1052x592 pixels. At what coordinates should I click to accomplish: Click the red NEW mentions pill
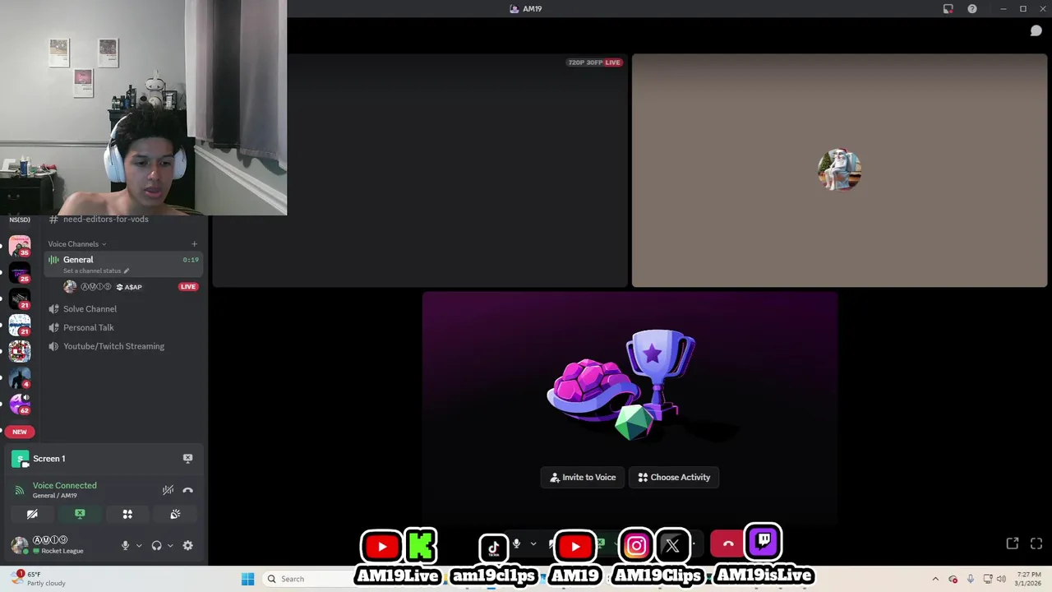click(20, 432)
